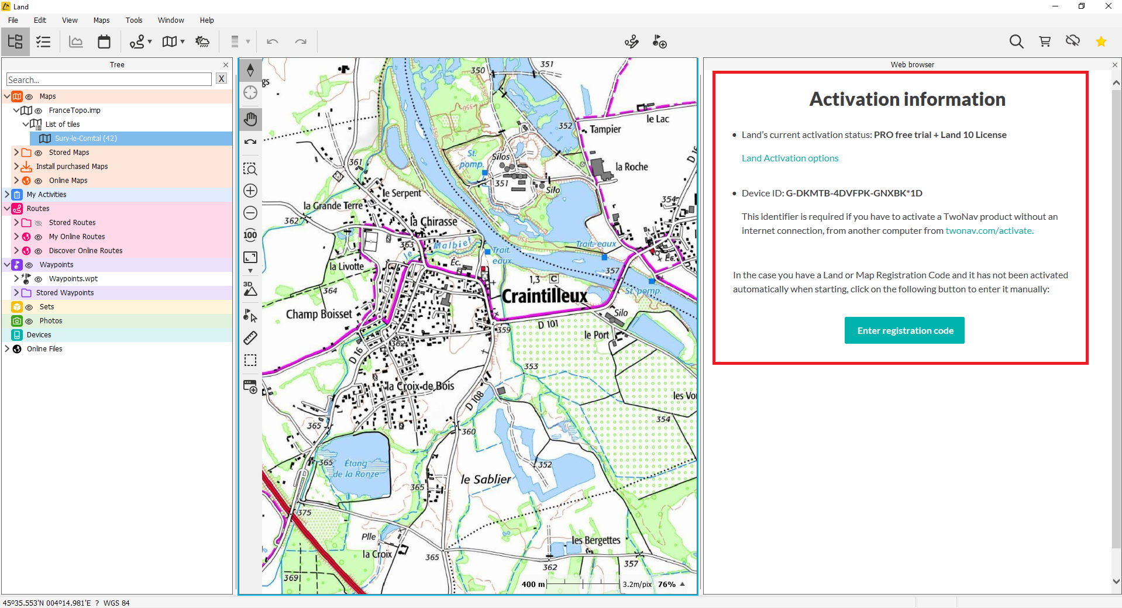Toggle visibility of the Maps node
This screenshot has height=608, width=1122.
pyautogui.click(x=29, y=96)
